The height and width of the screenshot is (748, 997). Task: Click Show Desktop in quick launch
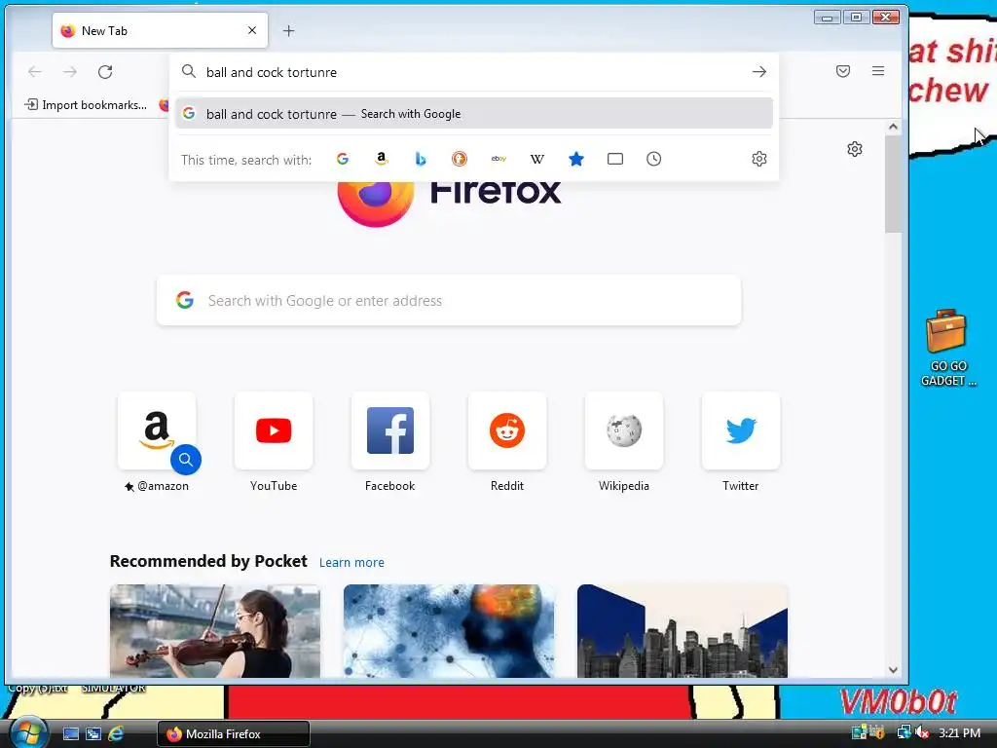point(70,734)
